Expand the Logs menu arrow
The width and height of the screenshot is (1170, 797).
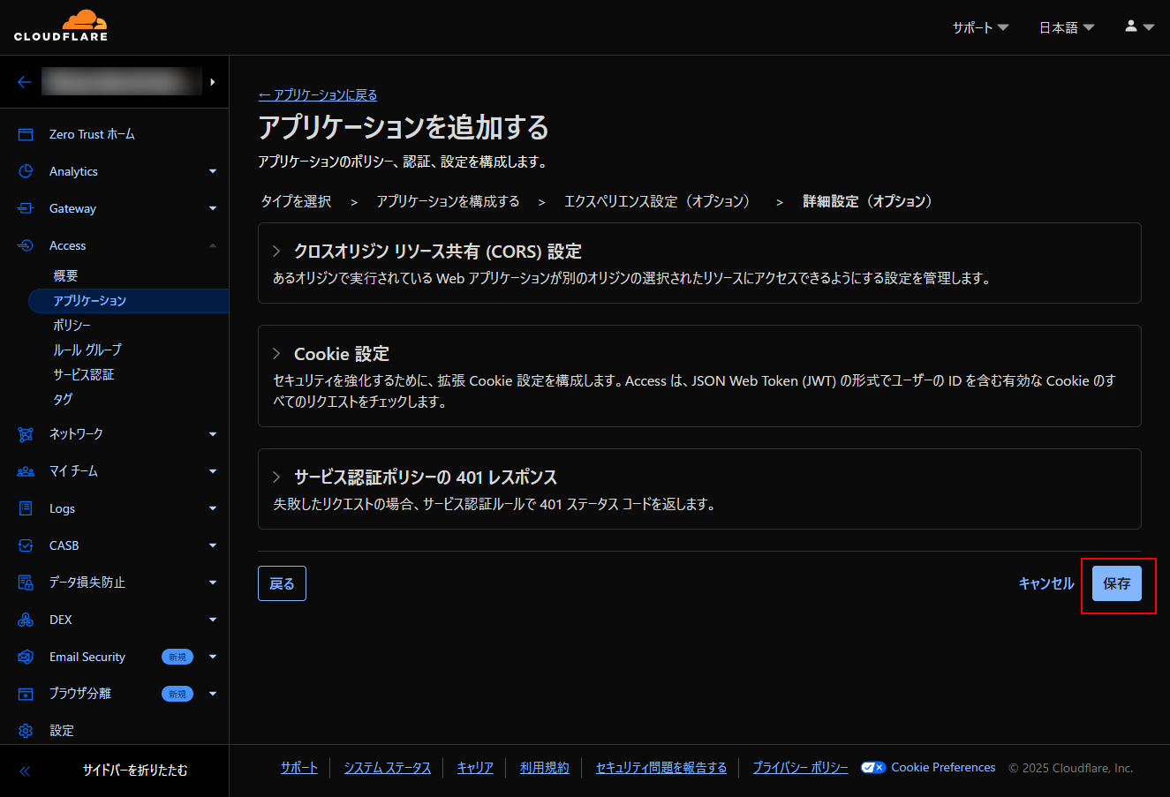(x=213, y=508)
